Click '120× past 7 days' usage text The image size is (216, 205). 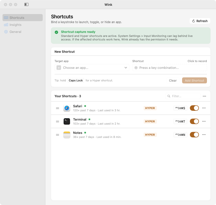click(x=84, y=110)
